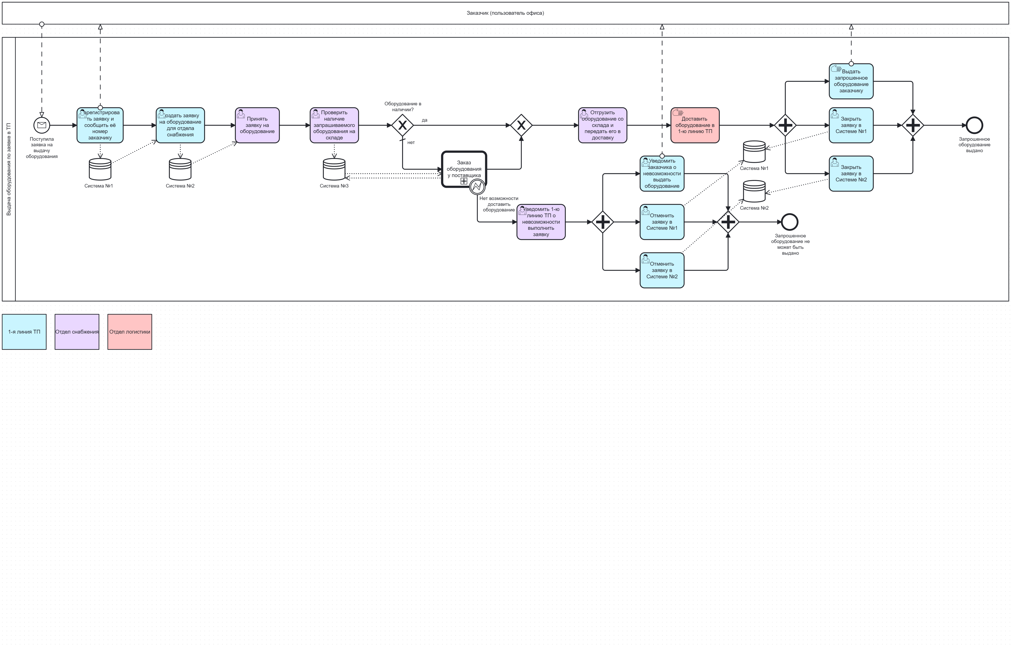The height and width of the screenshot is (645, 1011).
Task: Select the 'Закрыть заявку в Системе №1' task
Action: click(851, 125)
